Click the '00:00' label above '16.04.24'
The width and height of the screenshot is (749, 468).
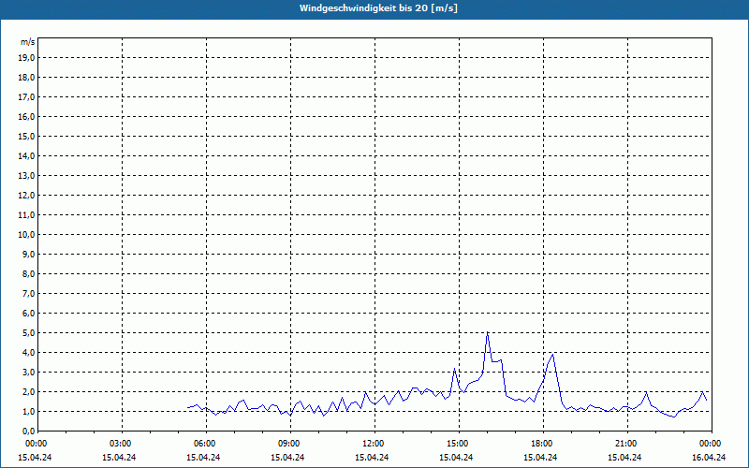(711, 444)
